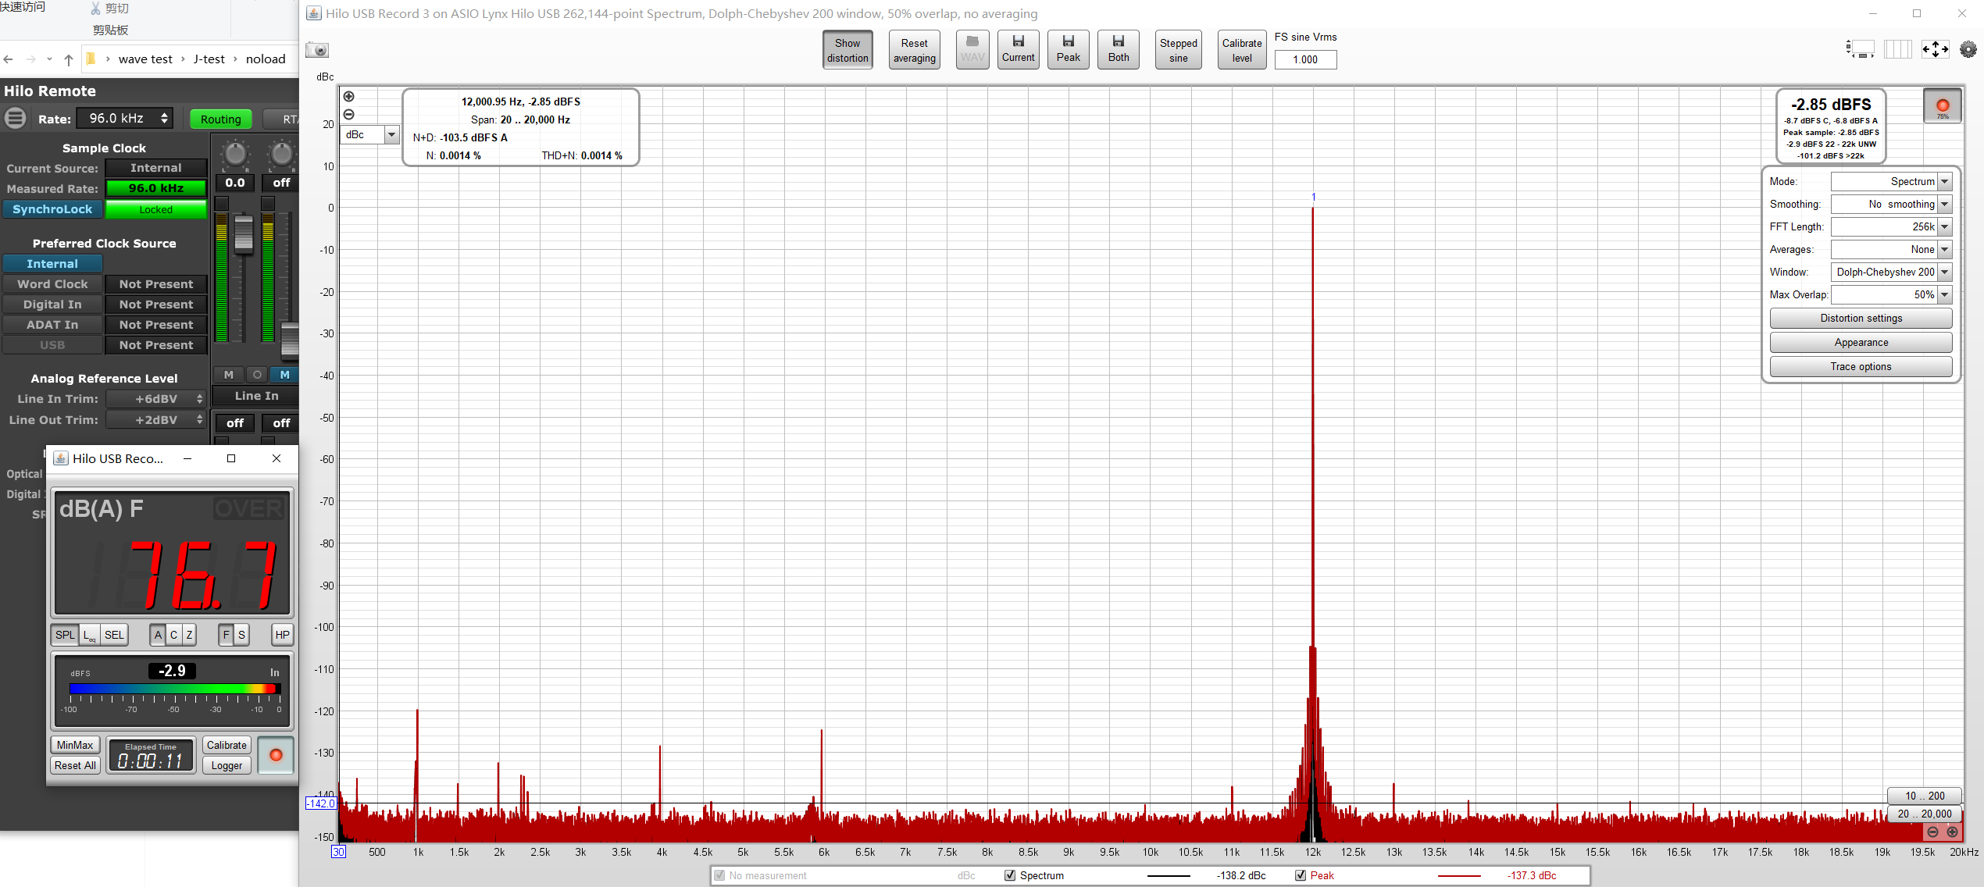Toggle the Peak trace checkbox
The image size is (1984, 887).
(1301, 875)
